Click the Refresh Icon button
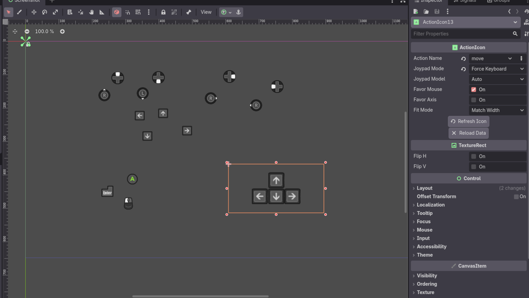529x298 pixels. click(469, 121)
